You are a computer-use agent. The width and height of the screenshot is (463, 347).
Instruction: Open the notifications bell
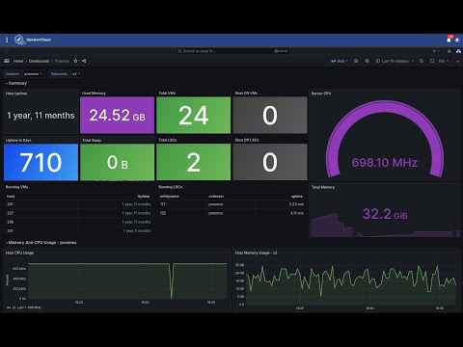click(x=449, y=40)
